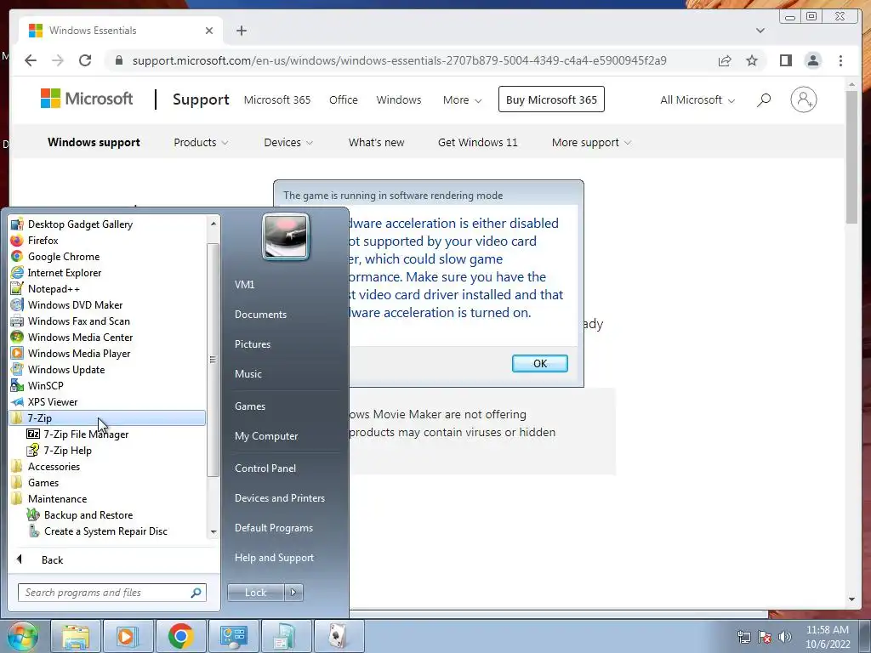Collapse the 7-Zip folder
The width and height of the screenshot is (871, 653).
(x=107, y=418)
